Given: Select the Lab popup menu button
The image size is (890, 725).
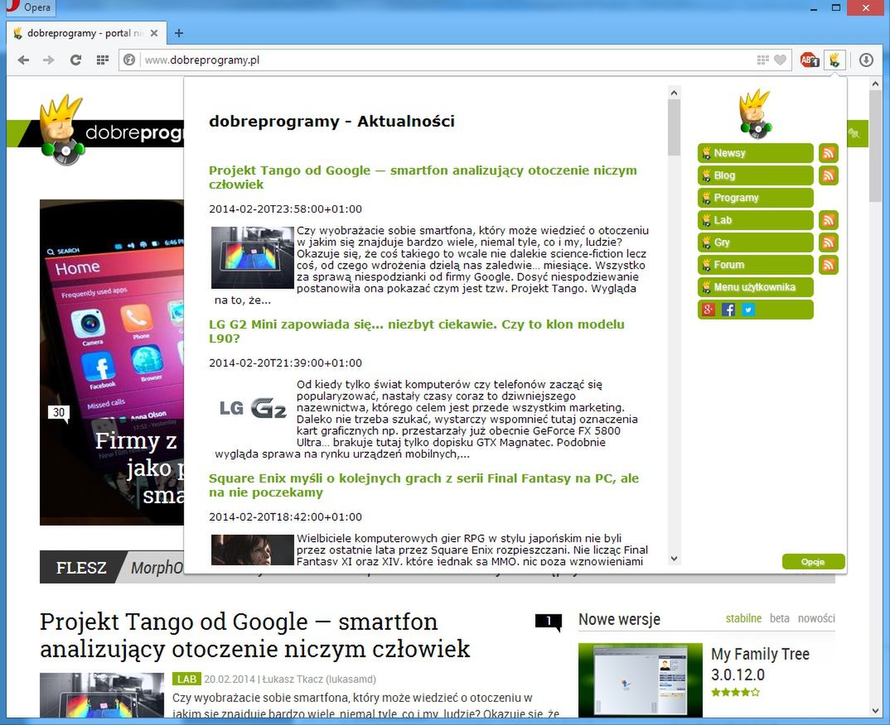Looking at the screenshot, I should [x=756, y=220].
